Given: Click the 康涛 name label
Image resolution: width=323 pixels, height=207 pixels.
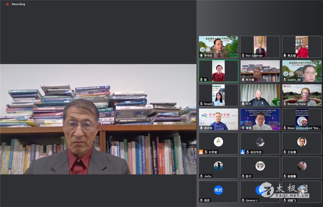Looking at the screenshot, I should point(249,128).
